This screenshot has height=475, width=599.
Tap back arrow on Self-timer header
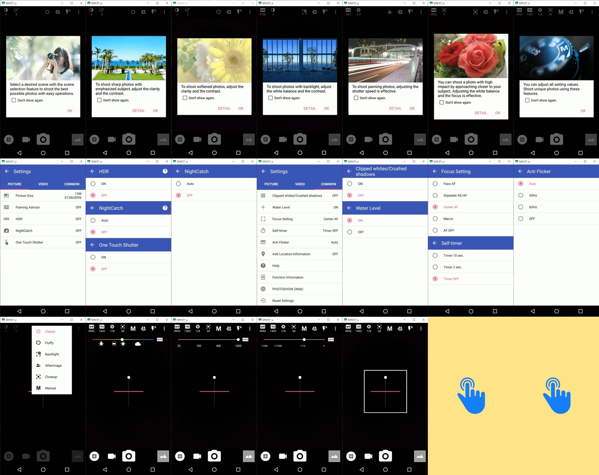coord(435,243)
